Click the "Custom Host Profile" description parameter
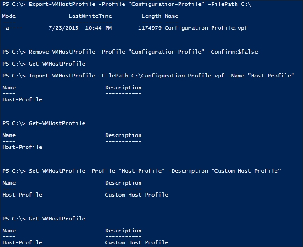Image resolution: width=303 pixels, height=247 pixels. pos(246,171)
